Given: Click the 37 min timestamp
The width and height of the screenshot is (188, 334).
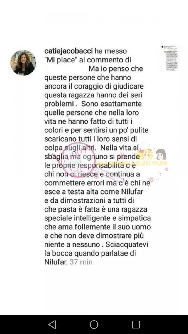Looking at the screenshot, I should [81, 262].
